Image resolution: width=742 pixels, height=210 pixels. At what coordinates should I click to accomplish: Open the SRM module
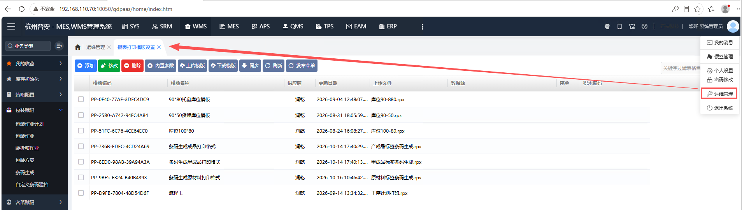(x=162, y=26)
